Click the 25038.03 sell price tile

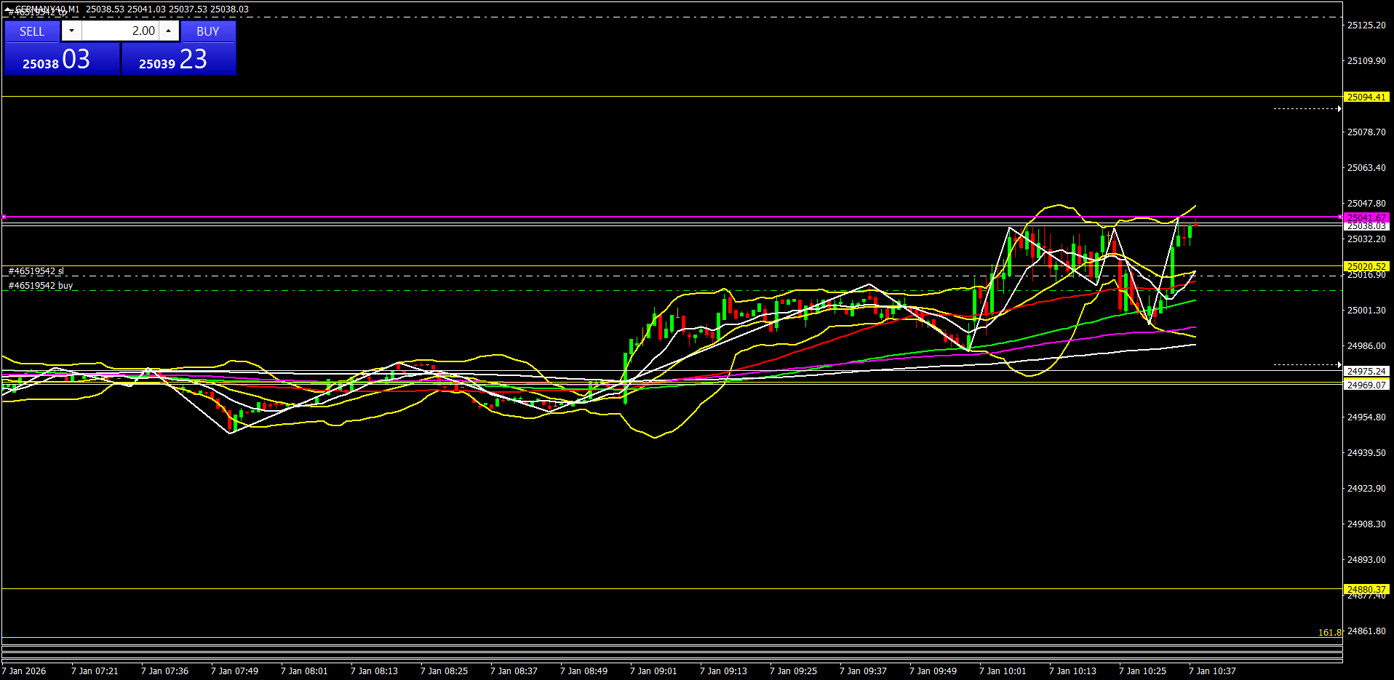[x=61, y=59]
